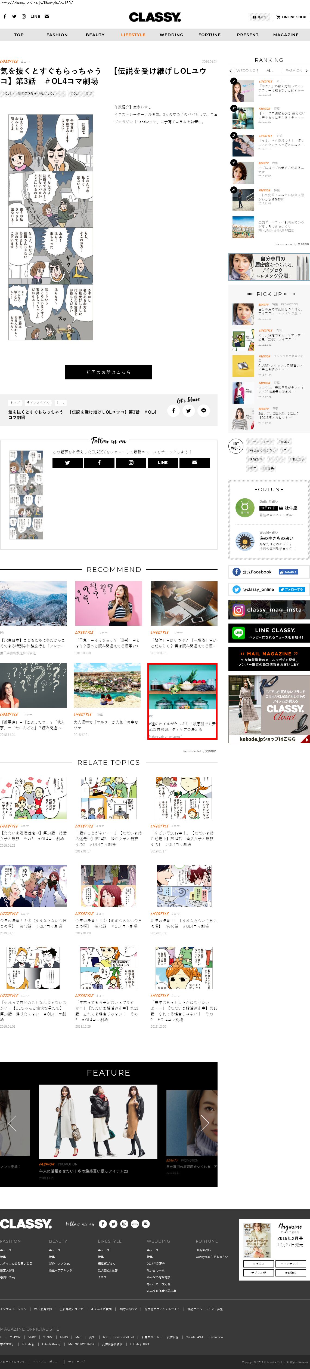Click the mail envelope icon in header
This screenshot has width=310, height=1369.
coord(47,17)
